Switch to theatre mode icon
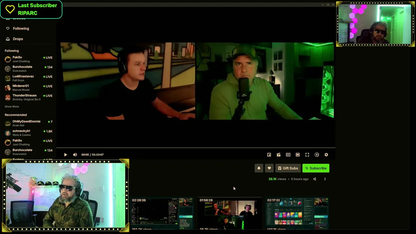Viewport: 416px width, 234px height. point(297,155)
